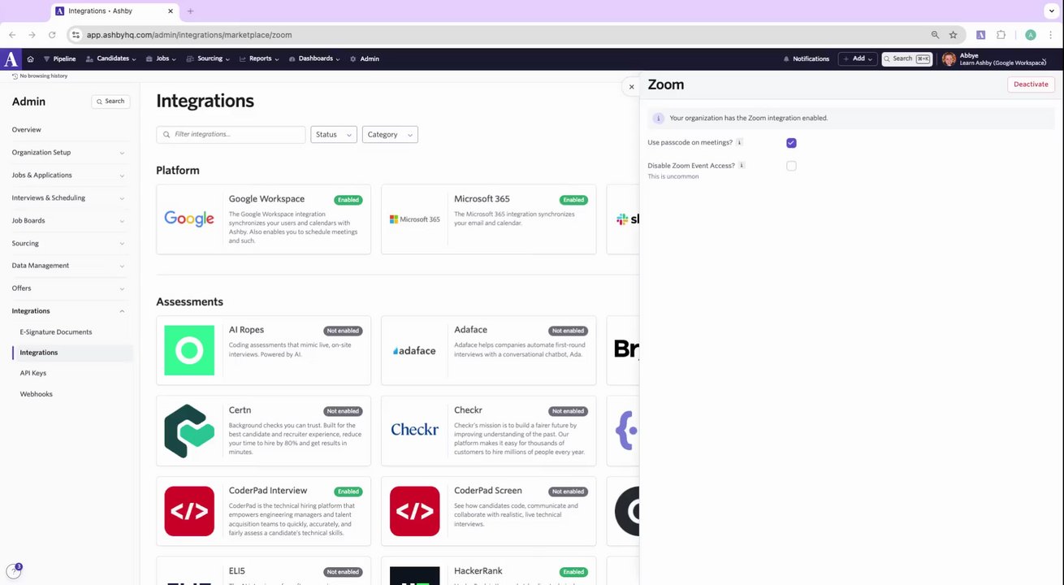This screenshot has height=585, width=1064.
Task: Click the browser back arrow
Action: pos(12,35)
